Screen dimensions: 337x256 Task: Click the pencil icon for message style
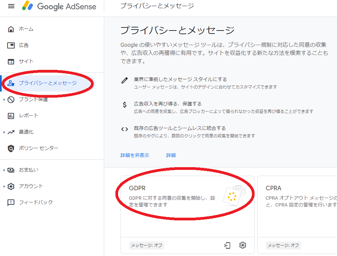(x=125, y=80)
